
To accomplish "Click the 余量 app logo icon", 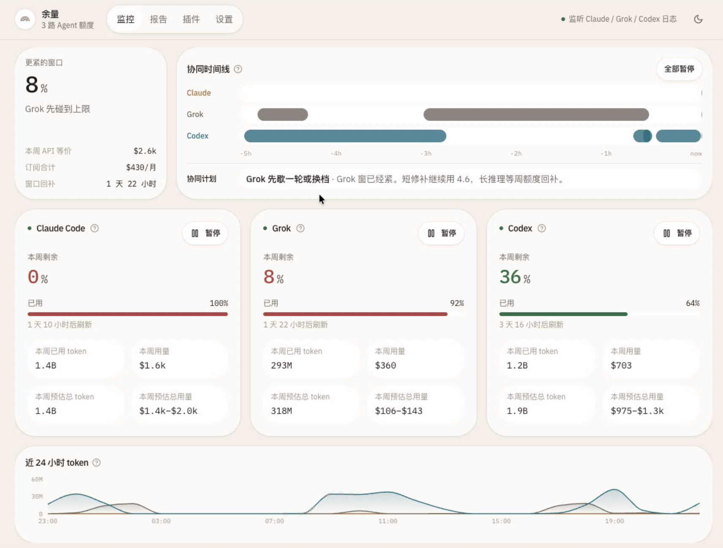I will [25, 19].
